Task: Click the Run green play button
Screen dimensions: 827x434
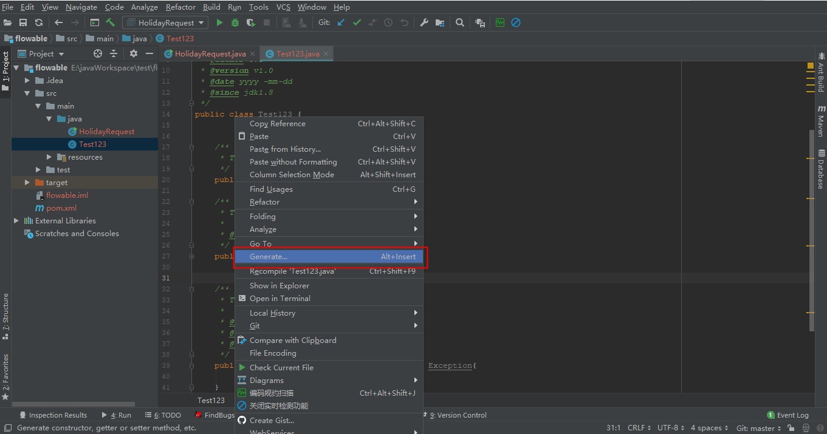Action: [220, 22]
